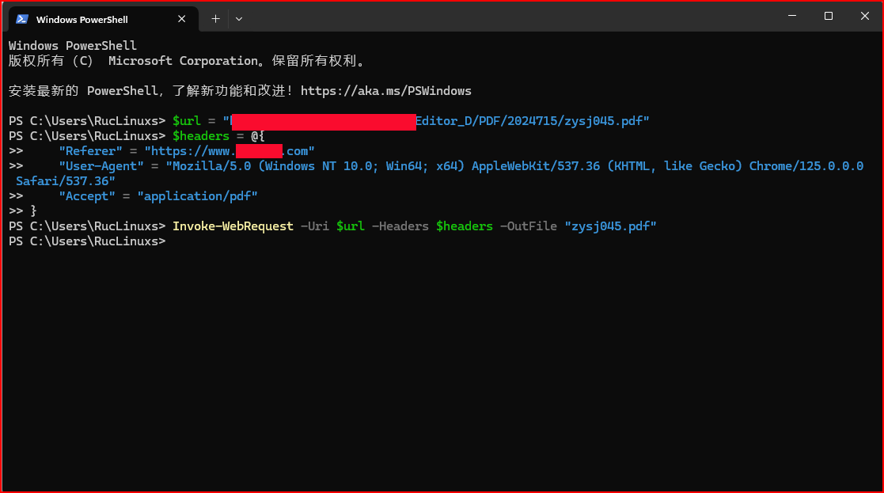Click the "User-Agent" header key
Screen dimensions: 884x493
click(101, 166)
